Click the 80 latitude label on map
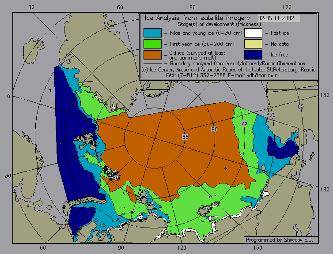 coord(214,129)
